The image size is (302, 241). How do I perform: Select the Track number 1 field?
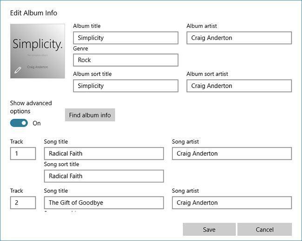23,153
